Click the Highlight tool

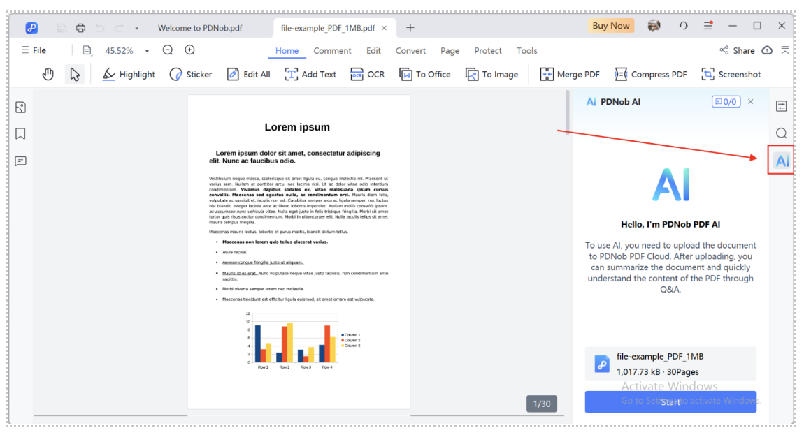tap(129, 74)
